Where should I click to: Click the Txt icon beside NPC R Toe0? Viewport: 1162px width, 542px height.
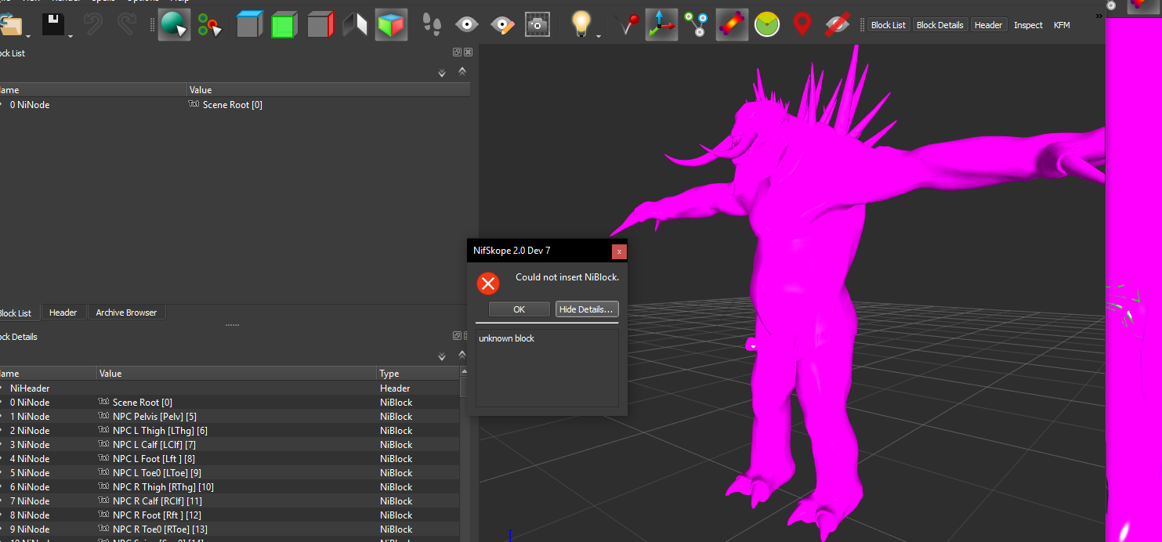coord(103,529)
